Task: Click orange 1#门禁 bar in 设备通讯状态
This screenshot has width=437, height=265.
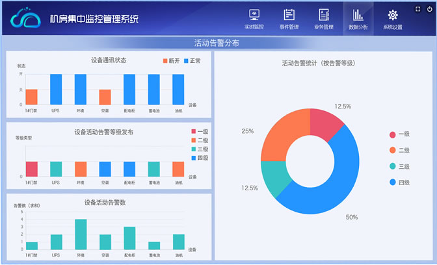Action: (31, 97)
